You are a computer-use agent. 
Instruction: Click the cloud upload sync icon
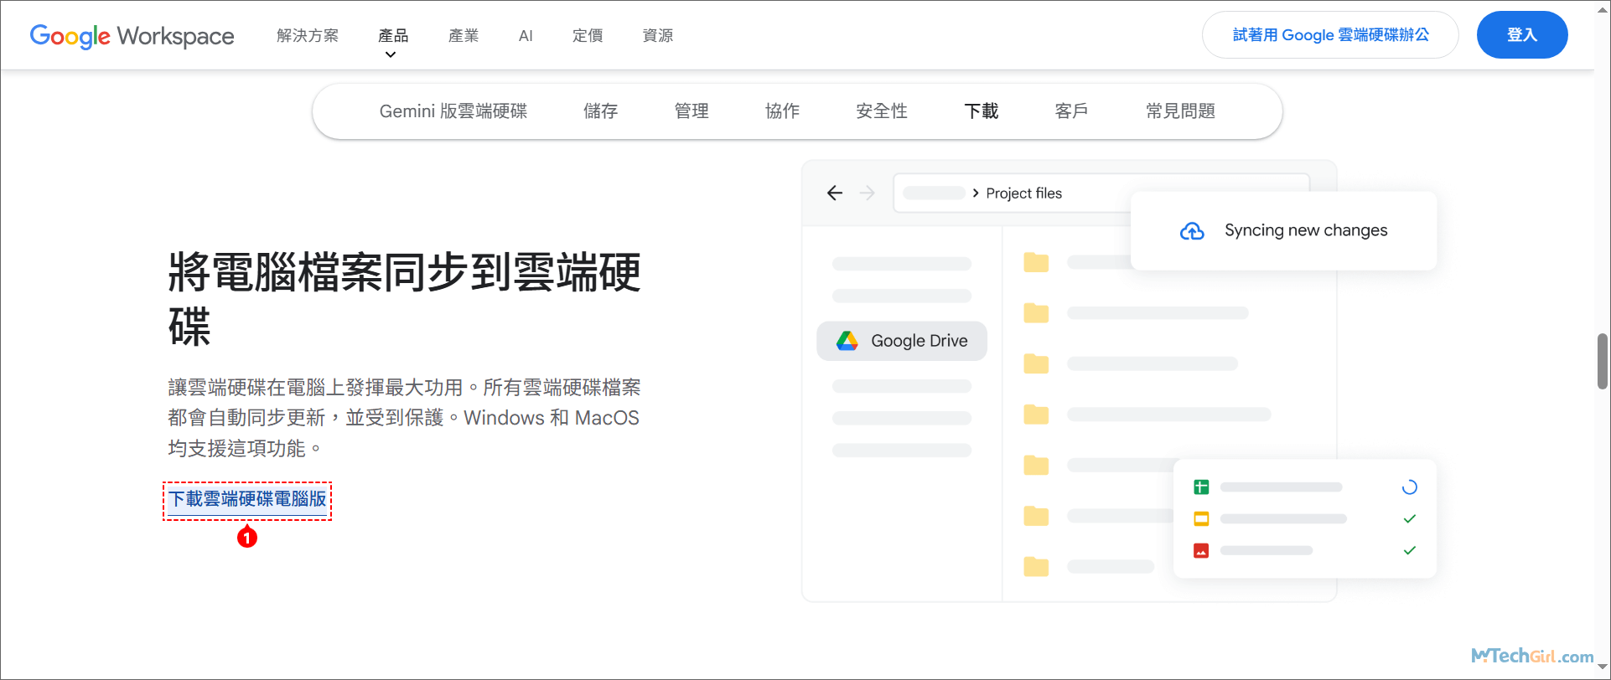point(1192,231)
